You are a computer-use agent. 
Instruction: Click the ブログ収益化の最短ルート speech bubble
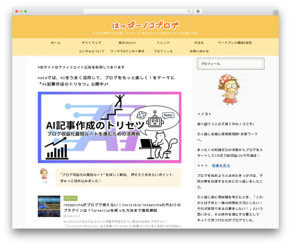click(119, 178)
